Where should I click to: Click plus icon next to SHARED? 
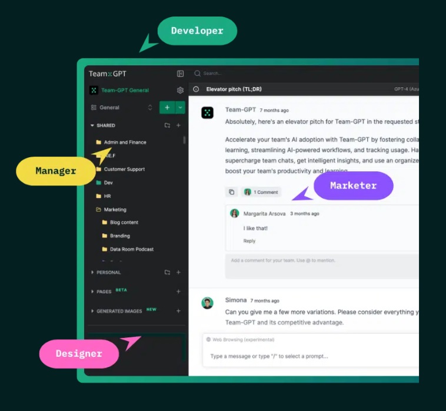[178, 125]
